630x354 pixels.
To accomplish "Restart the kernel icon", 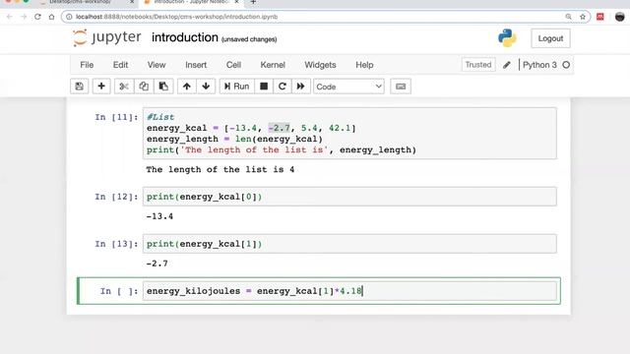I will (x=283, y=87).
